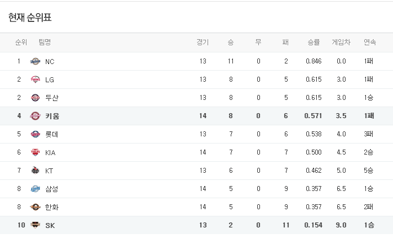
Task: Click the SK Wyverns team logo
Action: pyautogui.click(x=35, y=225)
